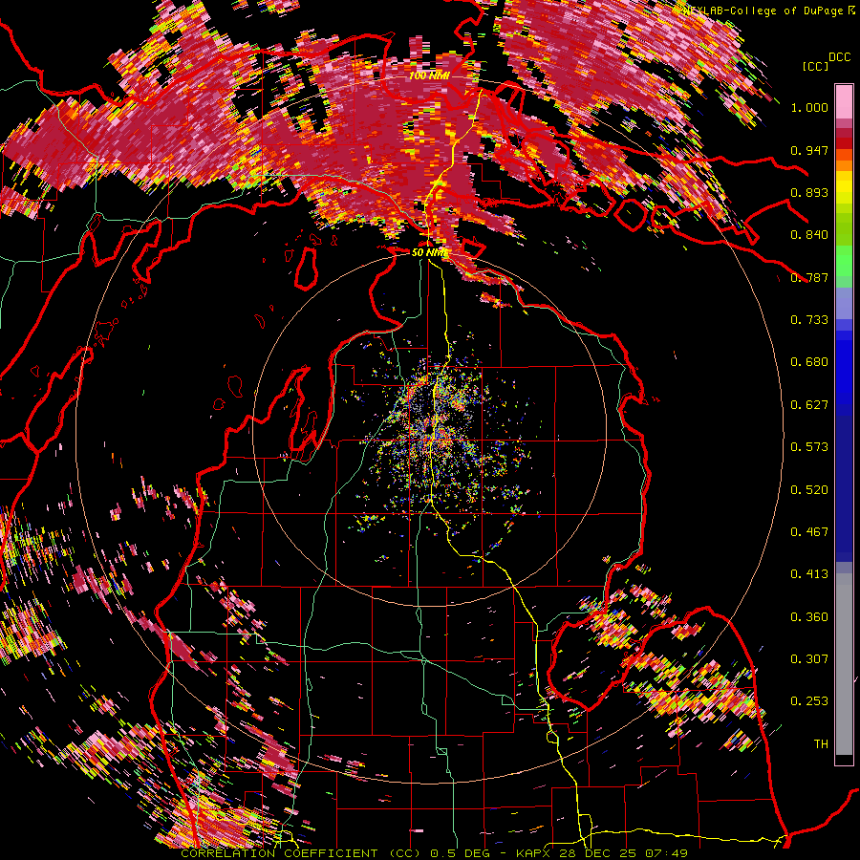Click the 100 NMI range ring label

click(429, 75)
